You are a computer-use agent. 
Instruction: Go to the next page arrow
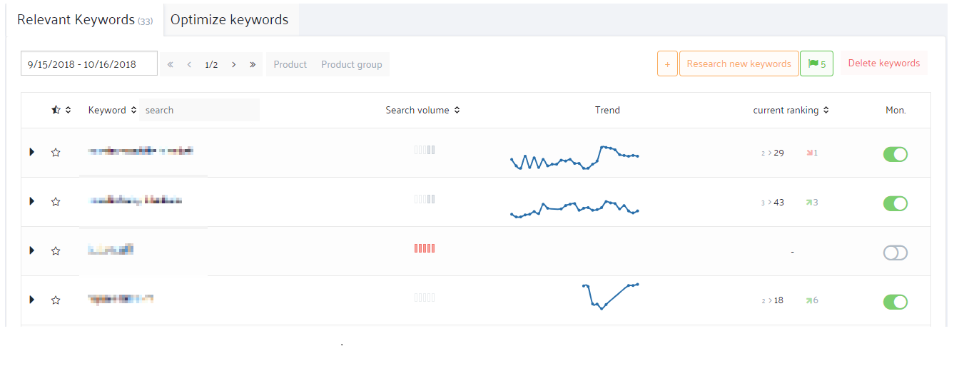point(233,64)
